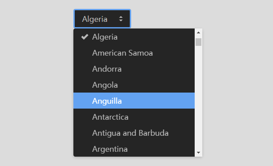Click the Algeria text in select box
The width and height of the screenshot is (273, 166).
95,19
